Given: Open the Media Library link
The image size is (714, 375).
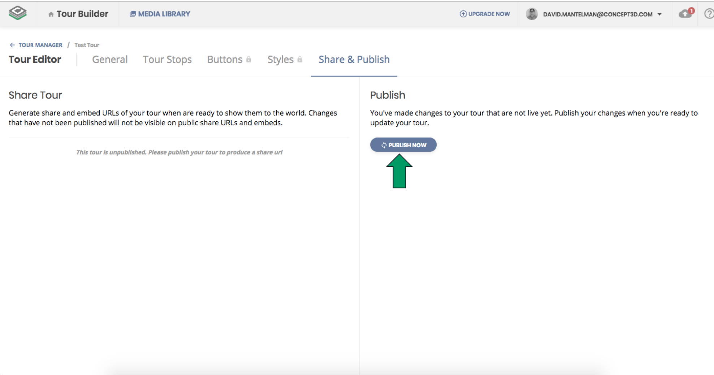Looking at the screenshot, I should 164,14.
